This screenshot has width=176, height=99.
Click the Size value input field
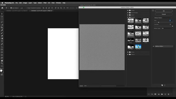pyautogui.click(x=171, y=21)
